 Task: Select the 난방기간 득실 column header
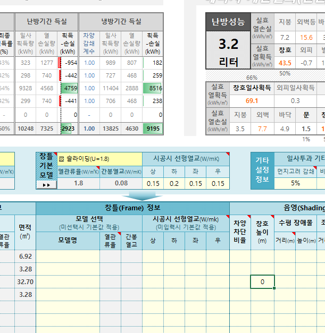47,22
